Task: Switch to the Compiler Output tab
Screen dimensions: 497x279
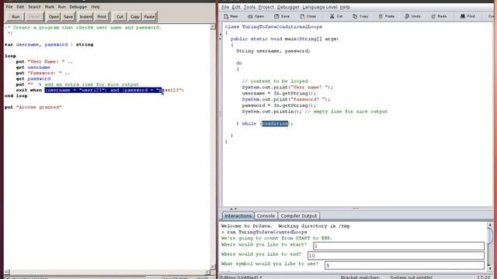Action: click(x=298, y=215)
